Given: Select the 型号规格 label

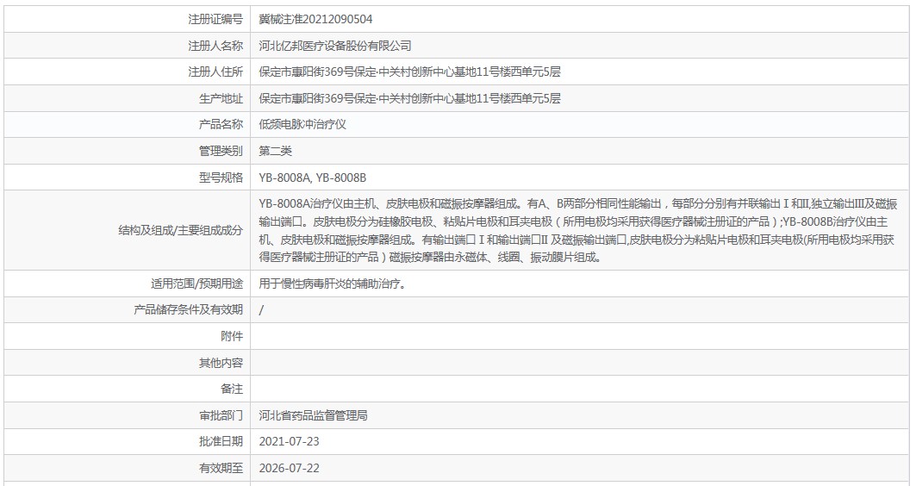Looking at the screenshot, I should (x=221, y=178).
